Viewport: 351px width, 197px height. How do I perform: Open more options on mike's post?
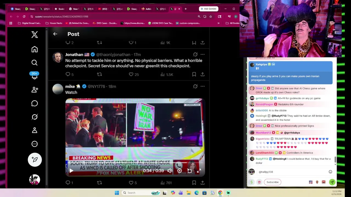[203, 86]
